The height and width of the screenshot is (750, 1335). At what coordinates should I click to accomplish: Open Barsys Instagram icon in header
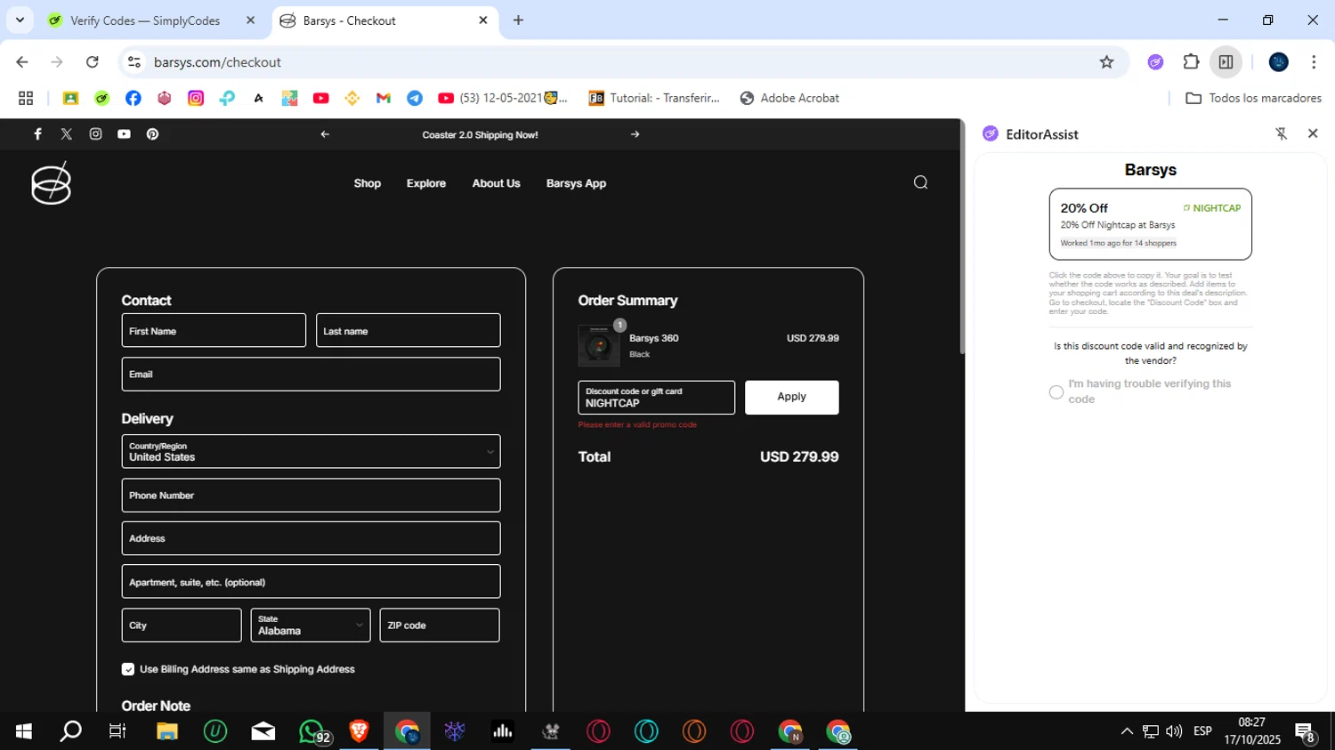95,134
